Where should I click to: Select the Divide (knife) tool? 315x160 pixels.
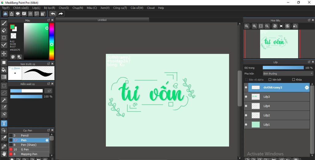pyautogui.click(x=4, y=138)
